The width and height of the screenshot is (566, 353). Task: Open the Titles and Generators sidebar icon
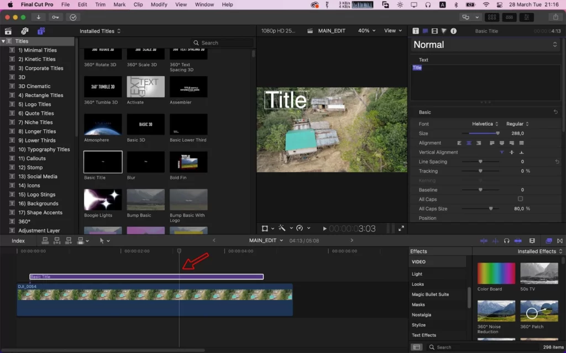tap(41, 31)
